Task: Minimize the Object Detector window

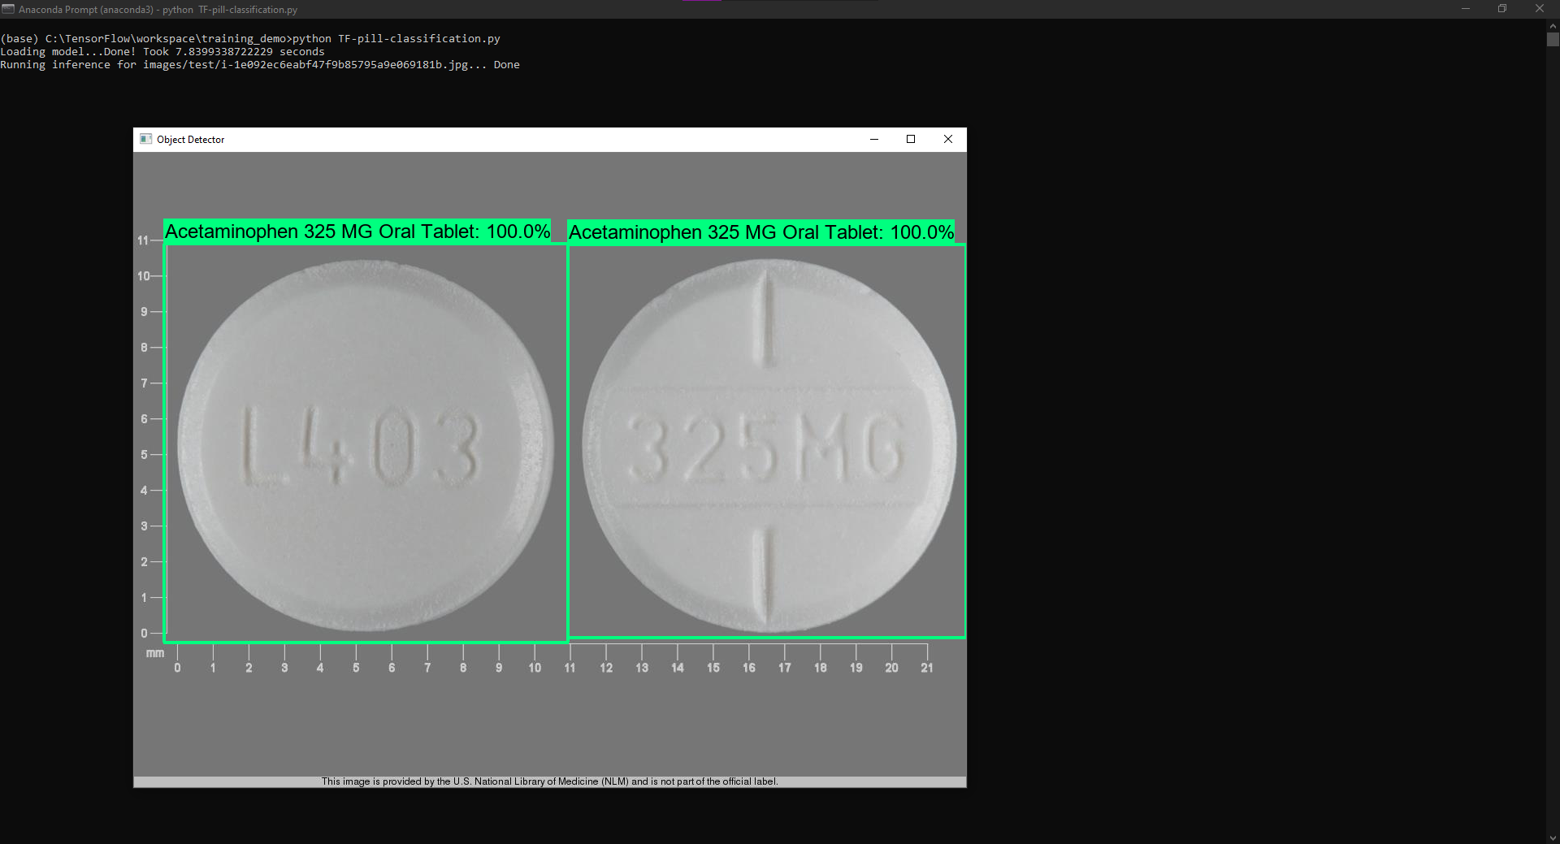Action: point(874,139)
